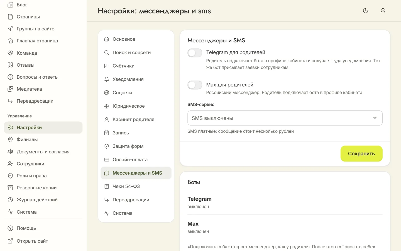Select Мессенджеры и SMS settings section

136,173
